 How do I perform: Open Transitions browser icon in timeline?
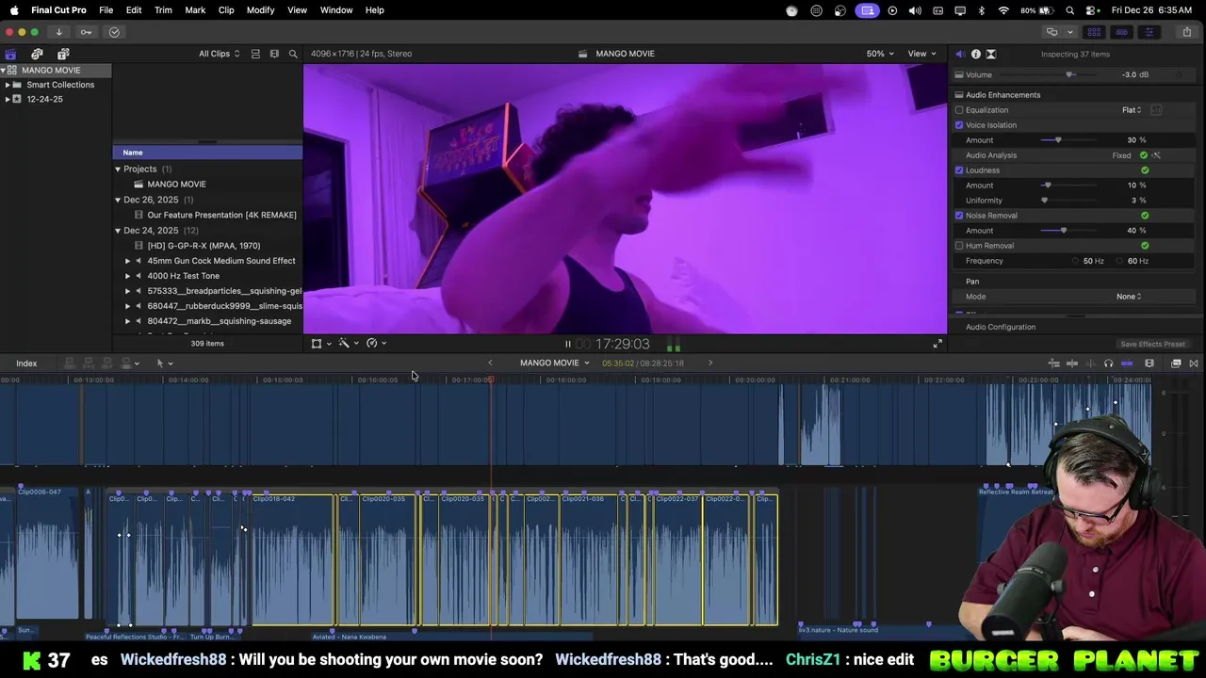tap(1194, 363)
